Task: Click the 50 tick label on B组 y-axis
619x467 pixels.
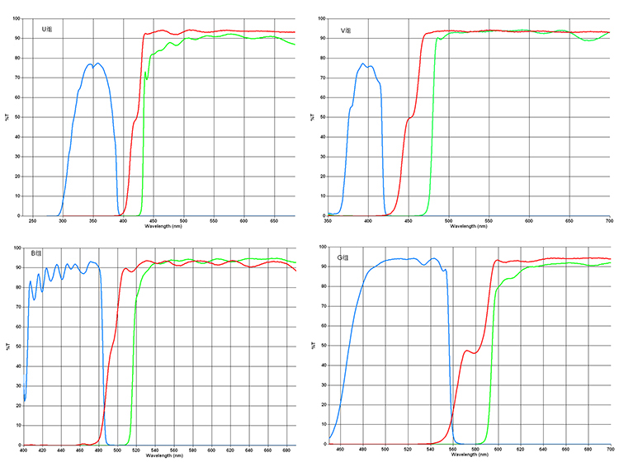Action: click(x=17, y=347)
